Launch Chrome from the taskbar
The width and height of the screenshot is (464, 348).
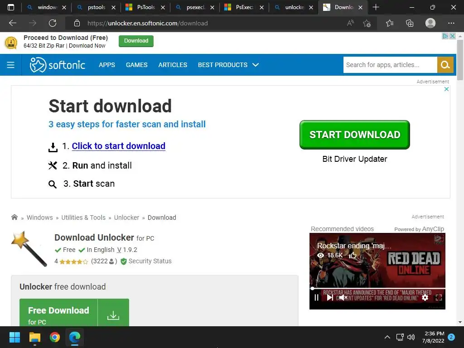tap(55, 337)
